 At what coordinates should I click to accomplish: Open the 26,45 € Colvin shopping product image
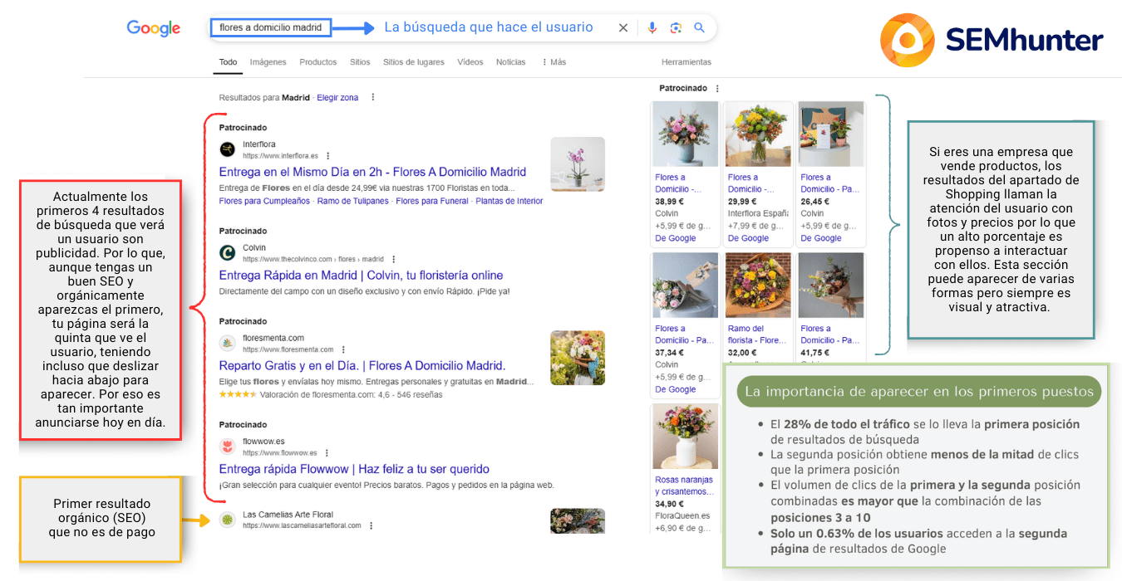coord(830,135)
